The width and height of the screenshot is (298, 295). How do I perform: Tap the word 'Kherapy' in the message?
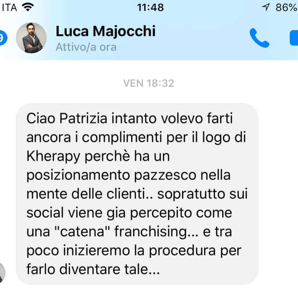pos(53,157)
